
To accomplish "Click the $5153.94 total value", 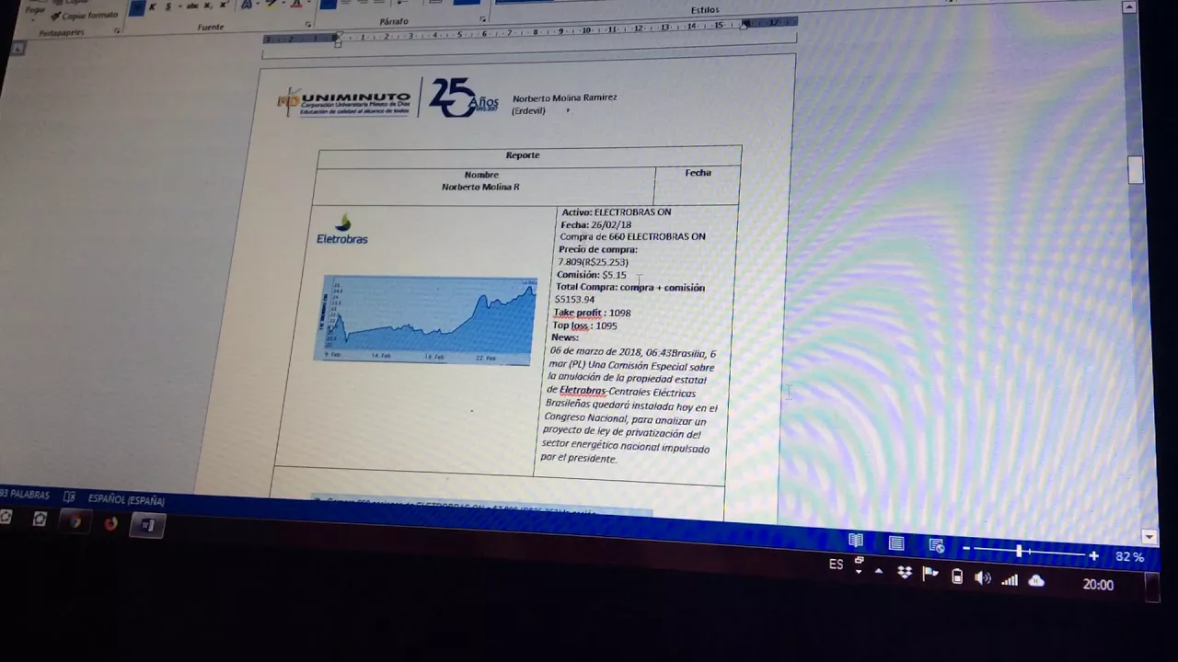I will (x=574, y=300).
